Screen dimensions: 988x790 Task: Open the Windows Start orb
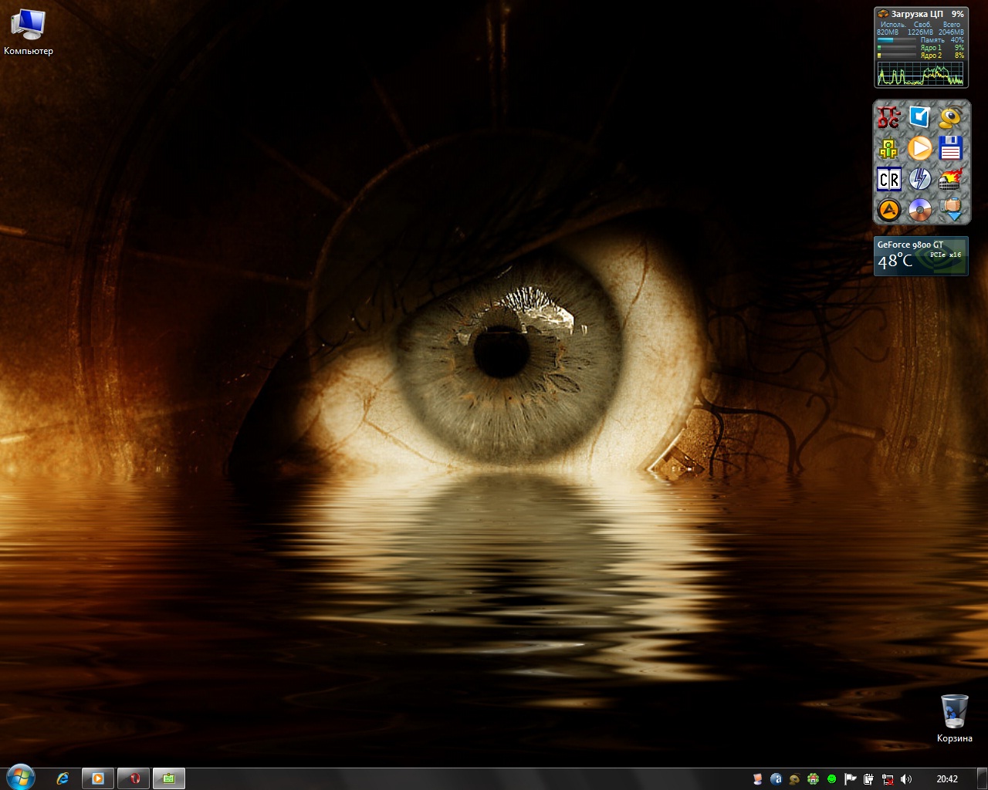21,778
